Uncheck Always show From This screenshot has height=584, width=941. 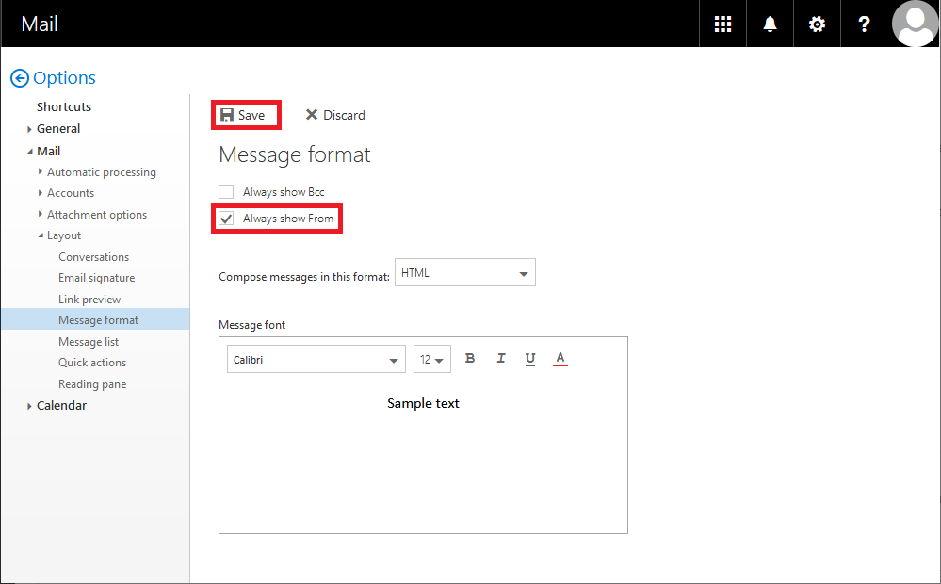(226, 218)
